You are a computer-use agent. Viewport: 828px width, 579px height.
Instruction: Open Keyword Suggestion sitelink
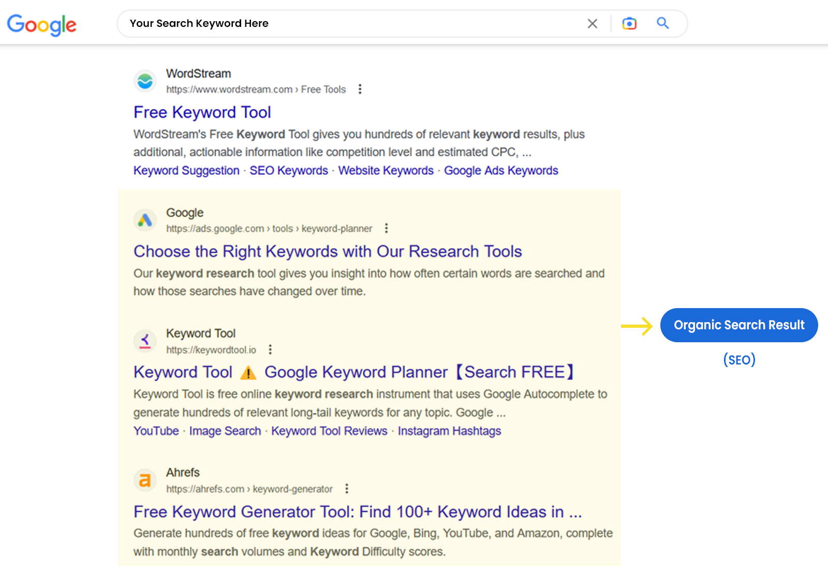186,171
